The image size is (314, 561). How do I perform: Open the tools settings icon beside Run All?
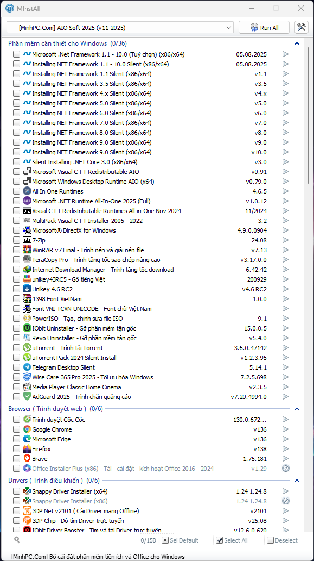(x=302, y=28)
